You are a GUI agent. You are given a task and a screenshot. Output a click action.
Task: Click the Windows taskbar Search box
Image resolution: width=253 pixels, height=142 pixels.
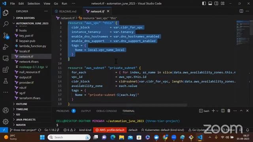[69, 137]
